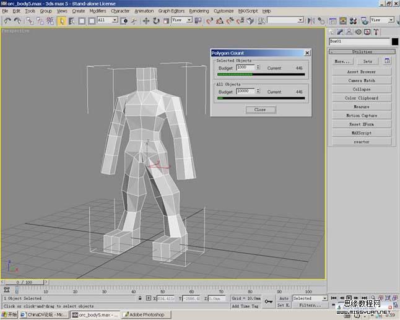
Task: Click the Camera Match utility button
Action: (362, 80)
